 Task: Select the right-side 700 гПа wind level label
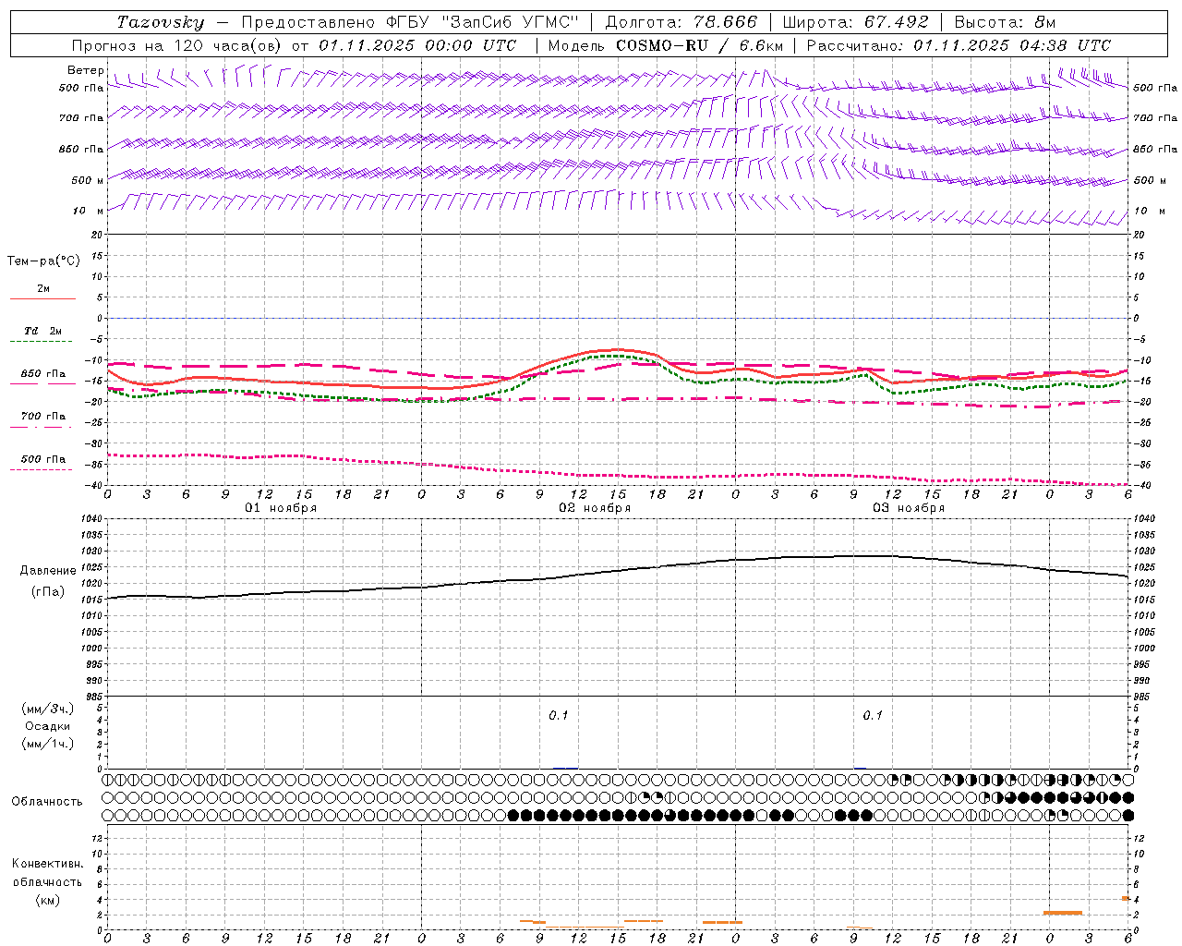[x=1155, y=118]
